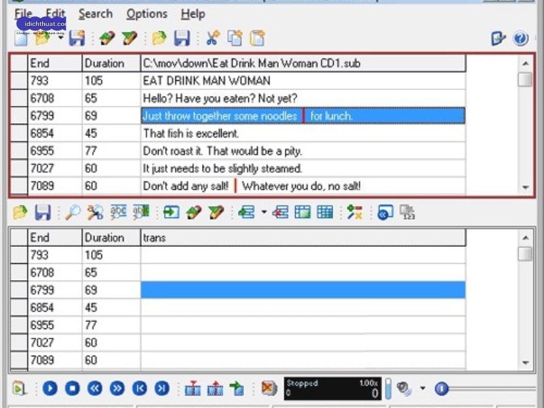The height and width of the screenshot is (408, 544).
Task: Open the new-file dropdown next to Open icon
Action: click(x=59, y=39)
